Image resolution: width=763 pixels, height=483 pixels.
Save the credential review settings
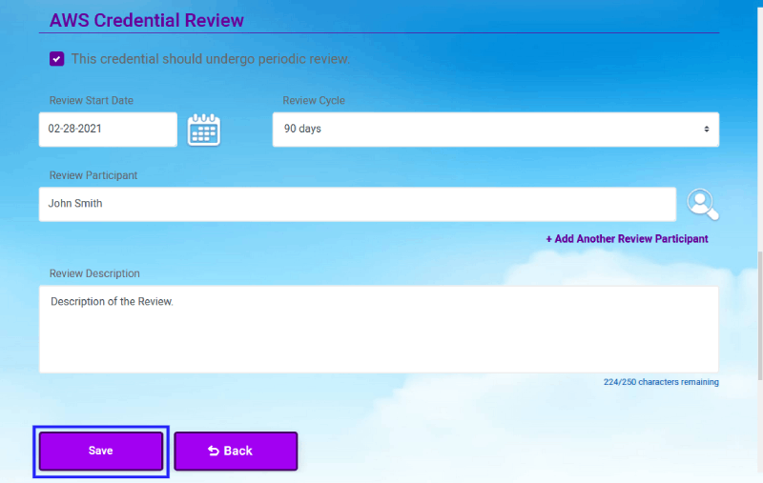click(101, 451)
